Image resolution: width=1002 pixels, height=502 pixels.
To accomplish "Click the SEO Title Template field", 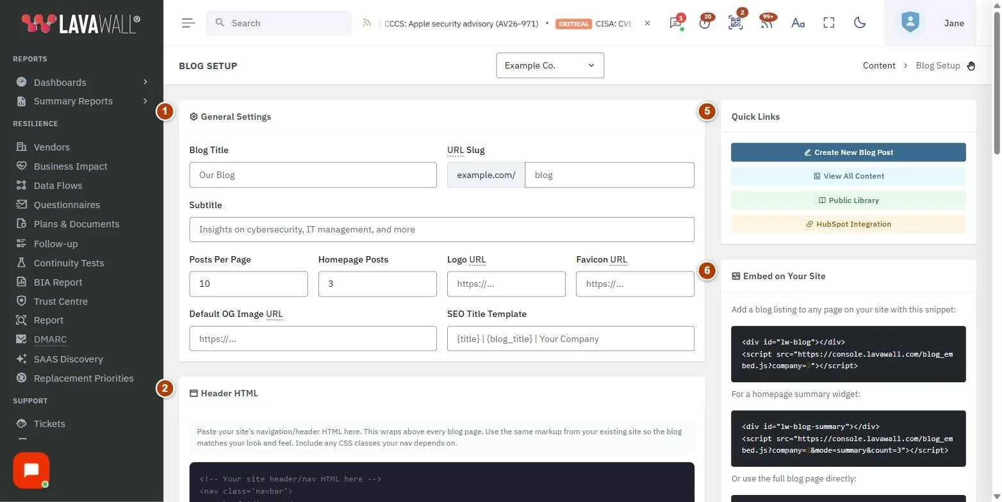I will 570,339.
